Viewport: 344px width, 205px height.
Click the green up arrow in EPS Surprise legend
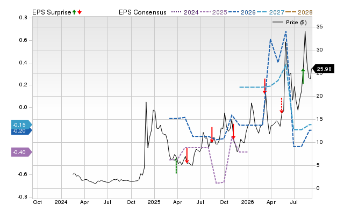click(x=74, y=12)
